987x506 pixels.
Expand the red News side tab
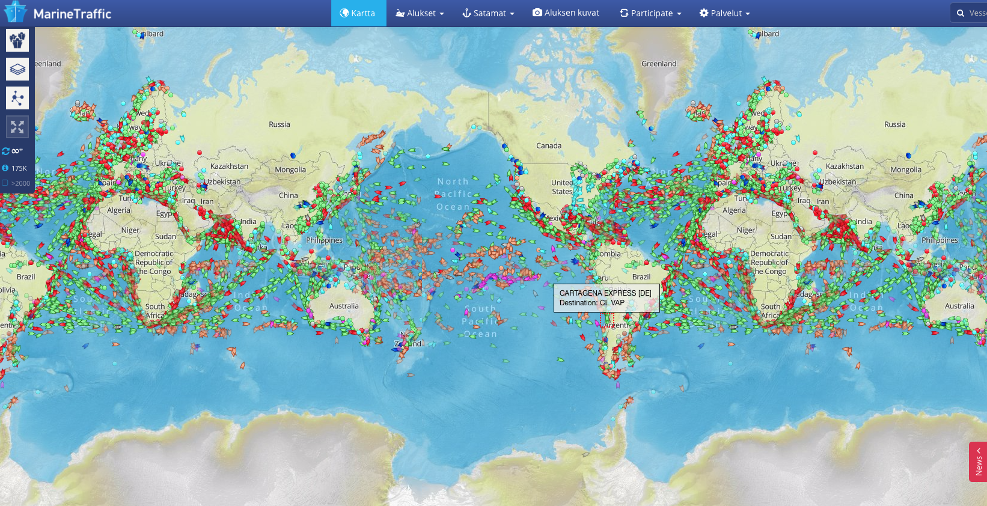pyautogui.click(x=978, y=462)
